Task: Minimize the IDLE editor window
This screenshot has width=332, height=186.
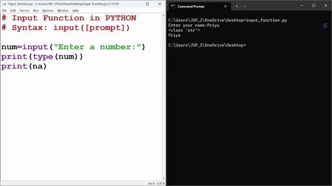Action: [135, 4]
